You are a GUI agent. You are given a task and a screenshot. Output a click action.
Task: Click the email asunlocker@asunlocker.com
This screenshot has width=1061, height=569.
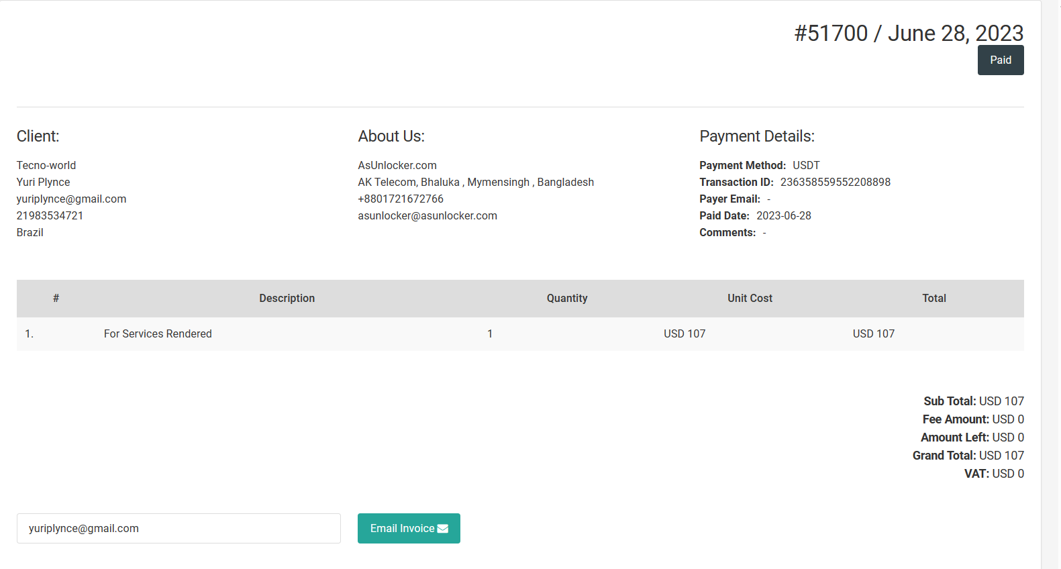click(x=427, y=215)
